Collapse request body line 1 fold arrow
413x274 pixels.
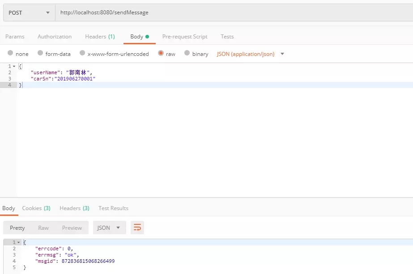coord(14,66)
